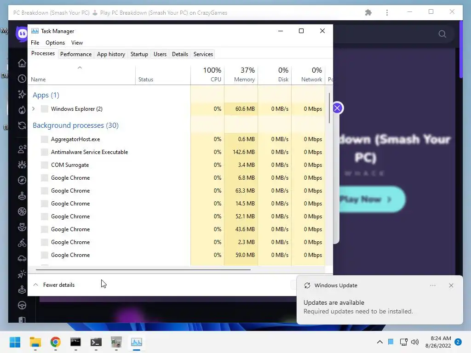Open Google Chrome from the taskbar
The height and width of the screenshot is (353, 471).
tap(56, 342)
